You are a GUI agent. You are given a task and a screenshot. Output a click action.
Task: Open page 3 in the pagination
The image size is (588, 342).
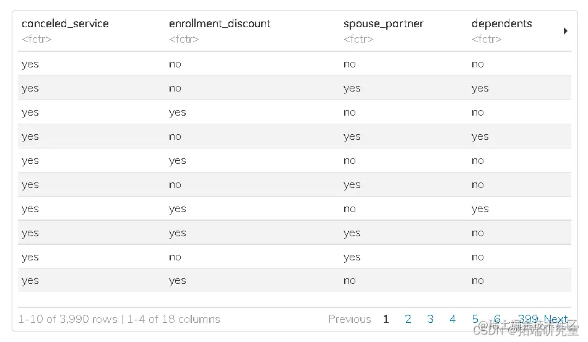click(430, 319)
